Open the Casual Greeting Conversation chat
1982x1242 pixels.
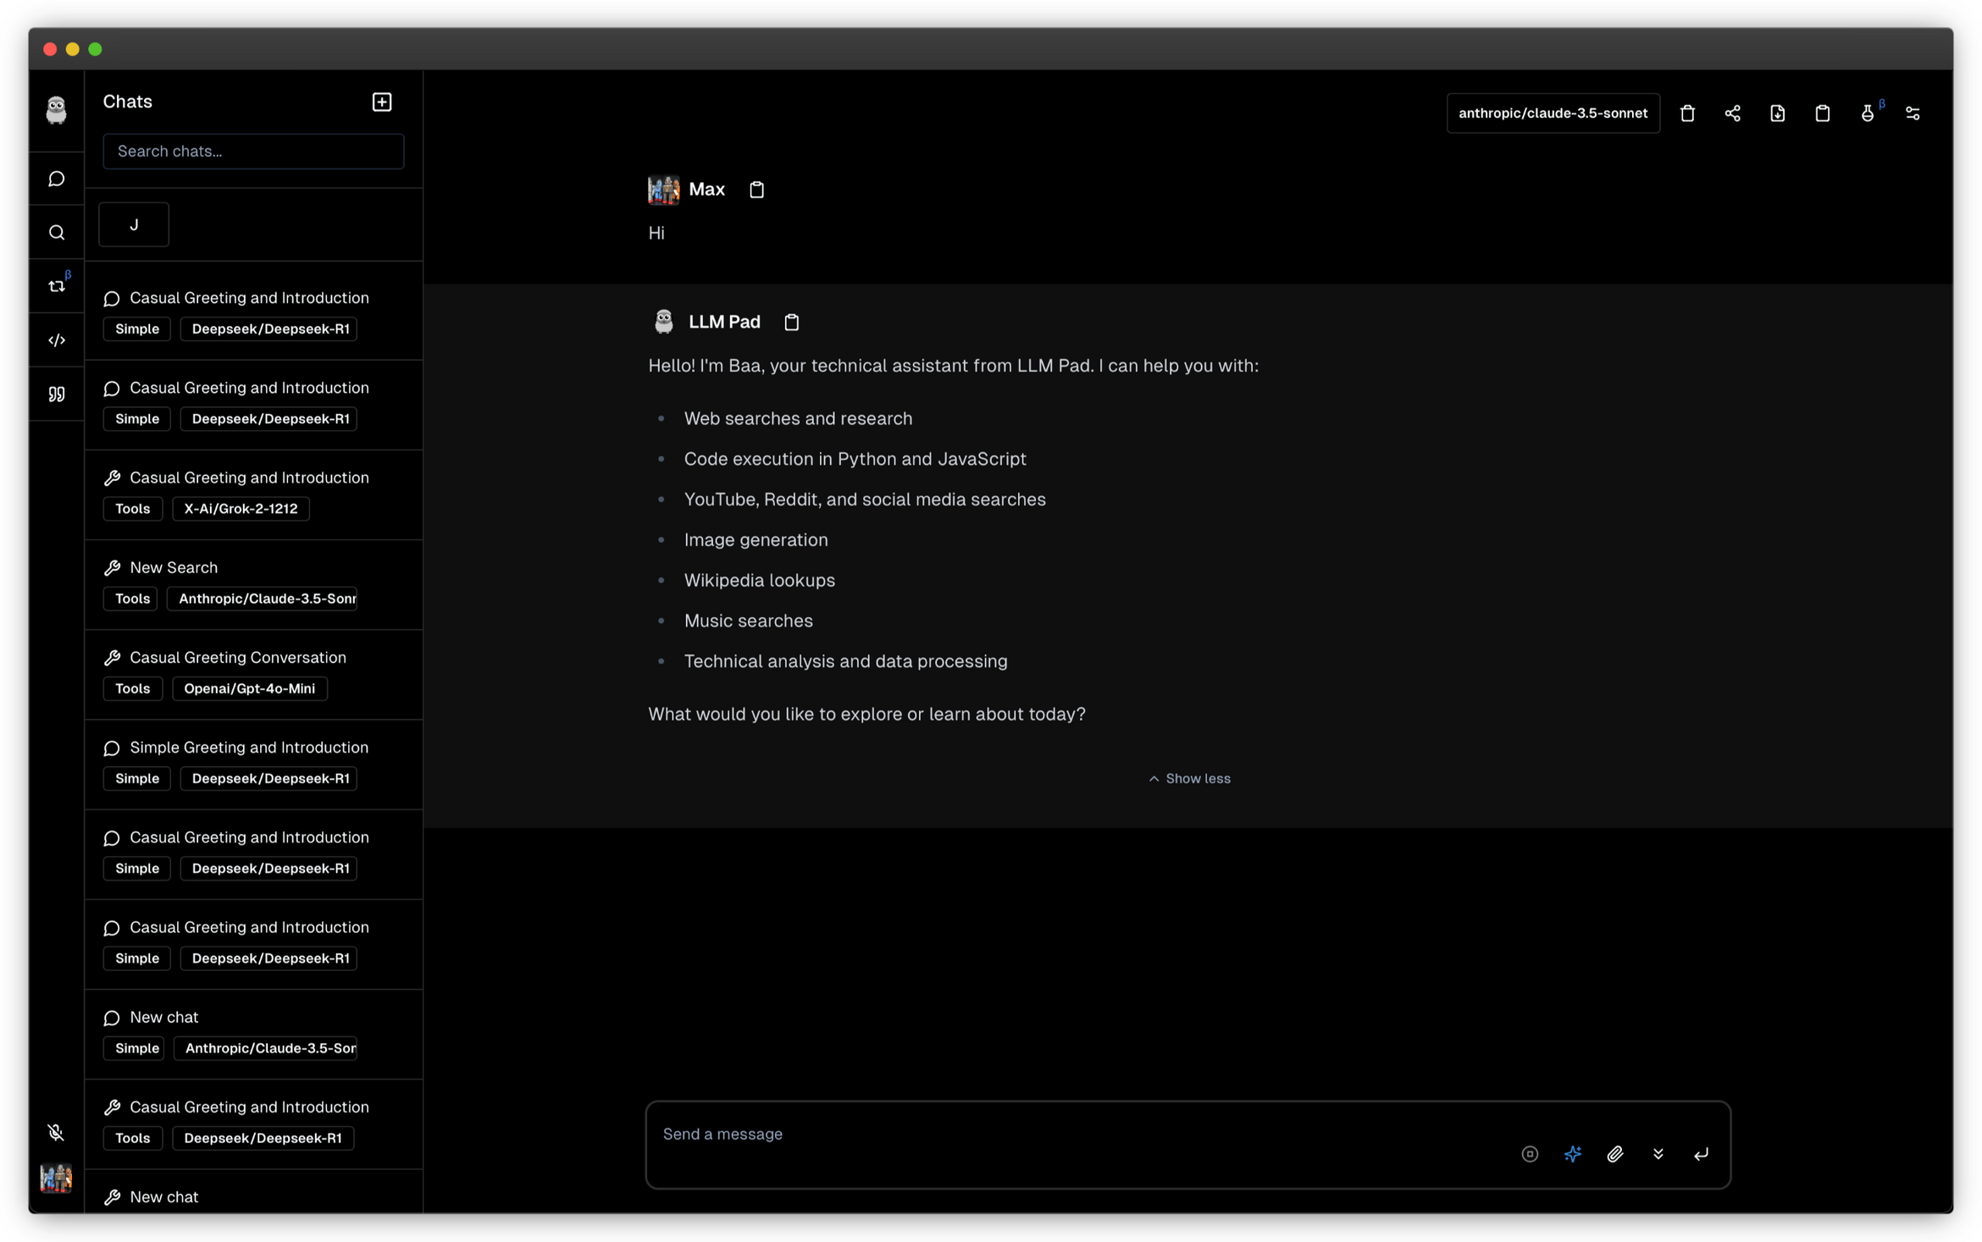237,657
